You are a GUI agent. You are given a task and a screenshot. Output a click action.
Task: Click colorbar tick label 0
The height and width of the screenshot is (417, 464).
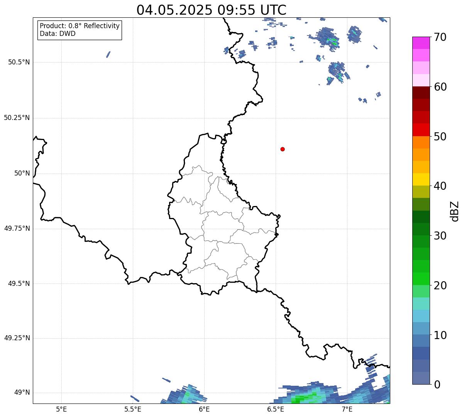click(437, 385)
